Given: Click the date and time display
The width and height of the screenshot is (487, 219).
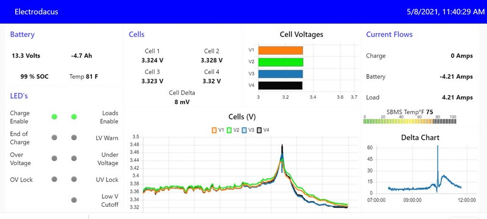Looking at the screenshot, I should click(x=446, y=12).
